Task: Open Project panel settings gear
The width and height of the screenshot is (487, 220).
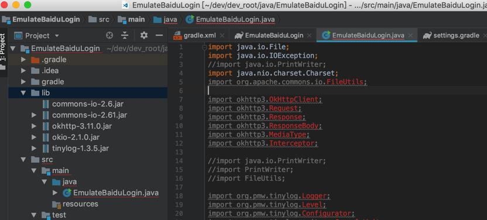Action: pyautogui.click(x=144, y=35)
